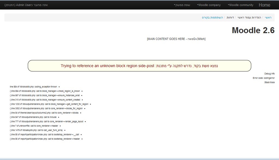Click Error code: codingerror text
The height and width of the screenshot is (160, 279).
264,78
